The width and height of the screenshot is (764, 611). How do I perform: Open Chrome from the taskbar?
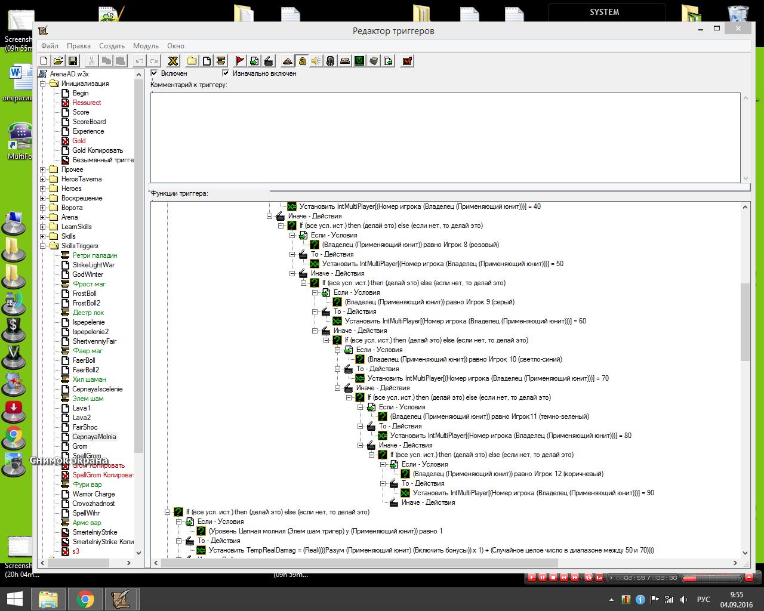point(85,598)
